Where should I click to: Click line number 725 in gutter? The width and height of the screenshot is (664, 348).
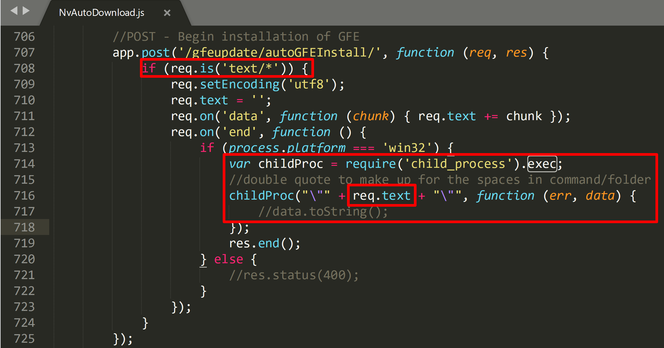24,339
